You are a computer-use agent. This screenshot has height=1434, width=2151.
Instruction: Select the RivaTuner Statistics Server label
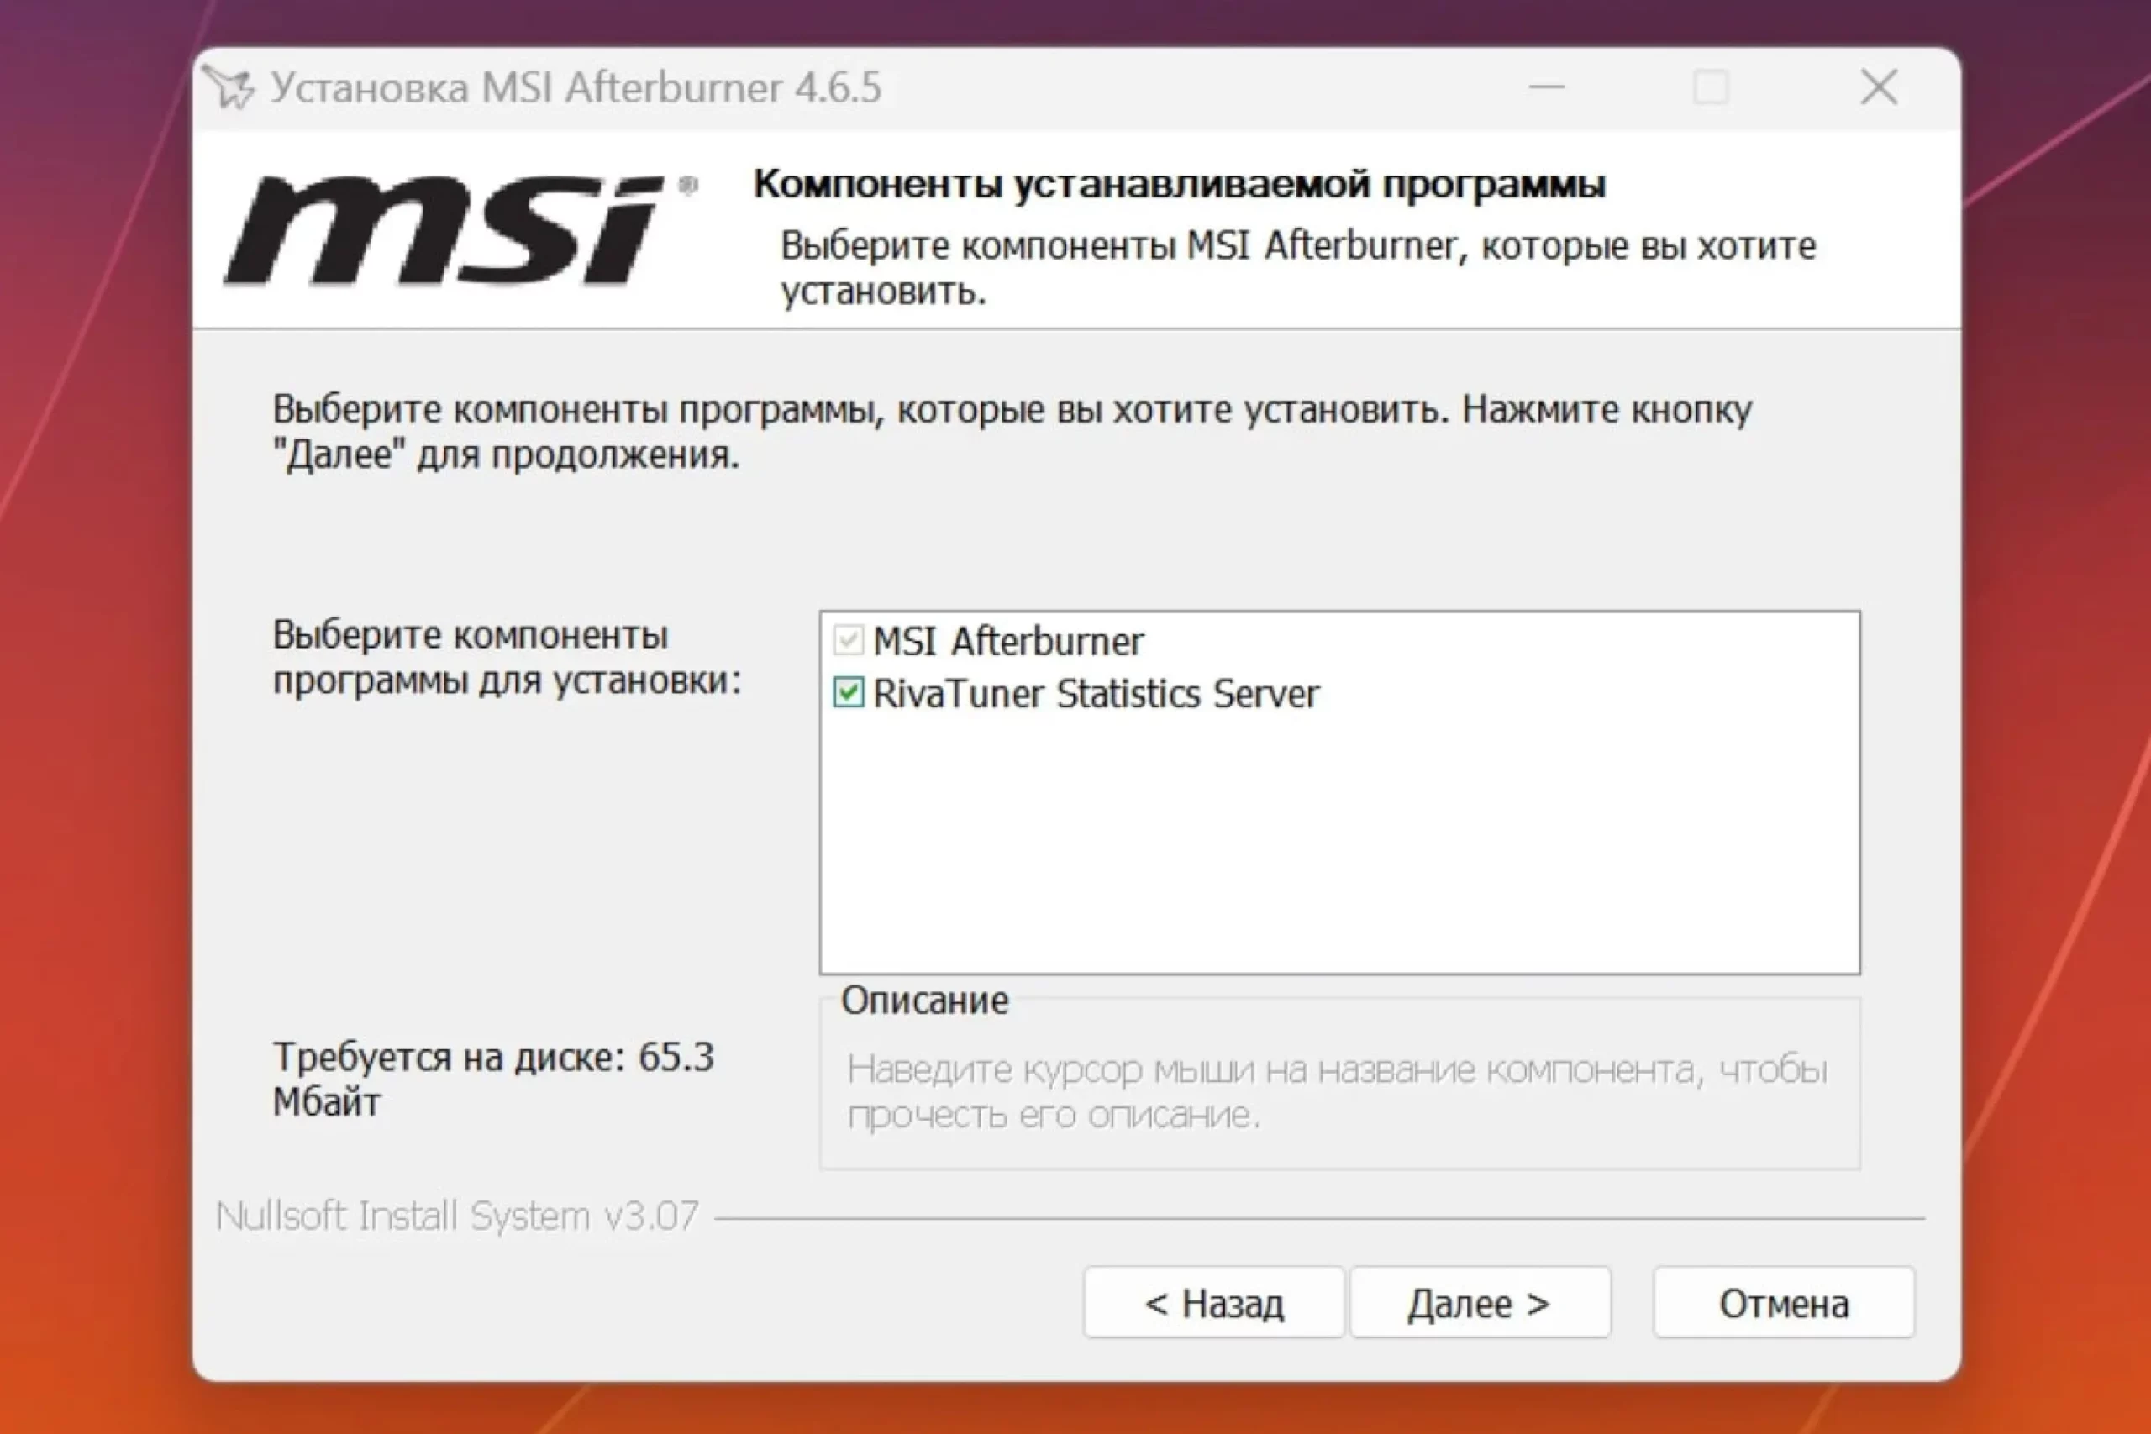tap(1096, 693)
